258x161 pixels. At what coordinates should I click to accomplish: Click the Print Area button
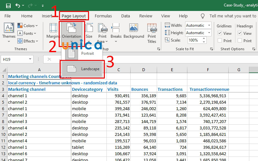[x=102, y=33]
